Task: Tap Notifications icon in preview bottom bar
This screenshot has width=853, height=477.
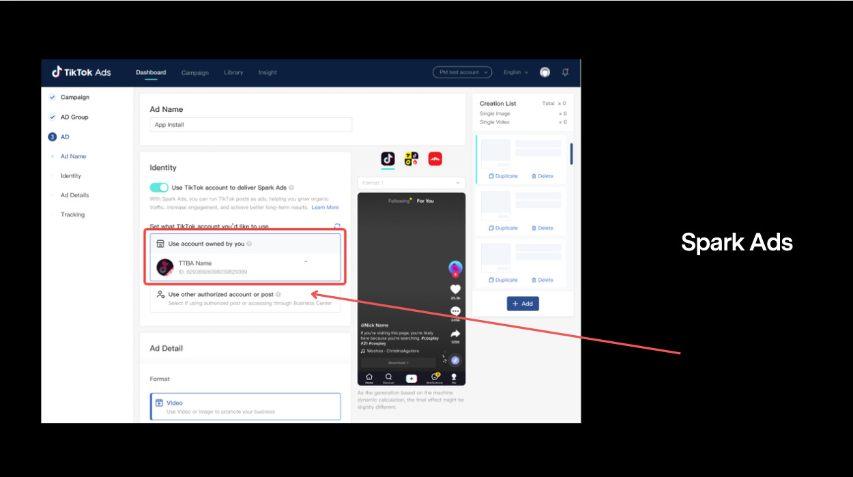Action: click(434, 378)
